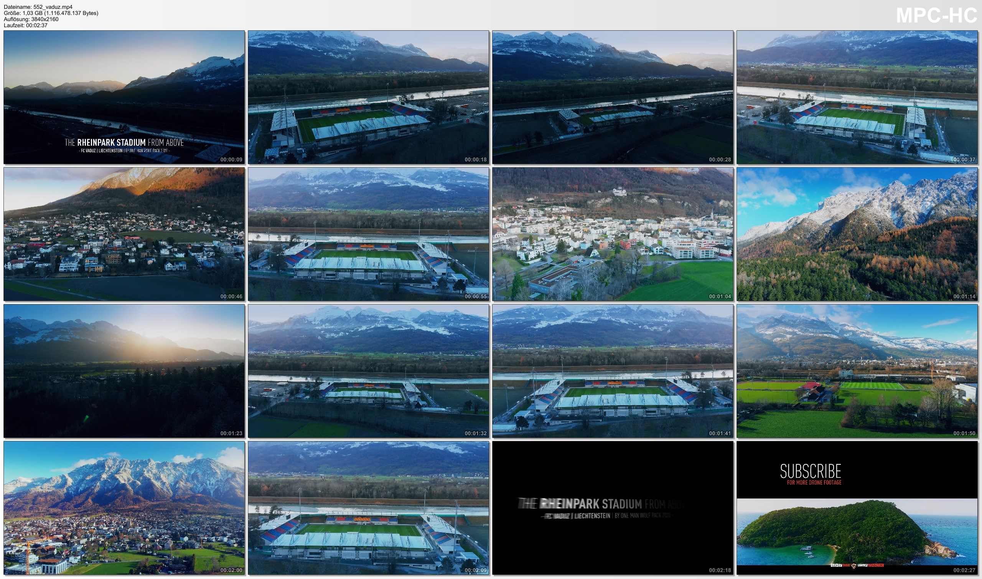Select the snowy mountain frame at 00:01:14

point(857,234)
